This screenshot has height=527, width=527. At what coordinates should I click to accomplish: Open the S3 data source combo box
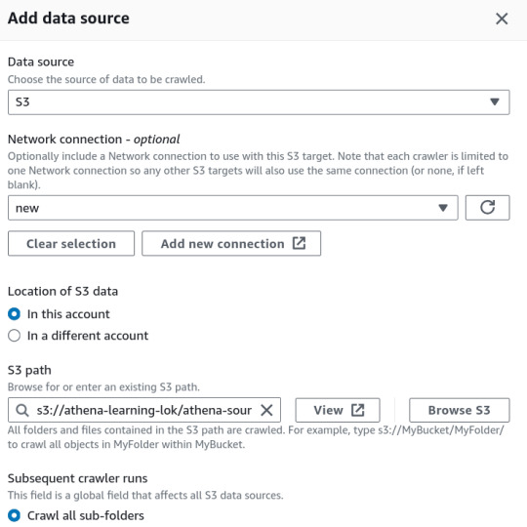[x=259, y=102]
